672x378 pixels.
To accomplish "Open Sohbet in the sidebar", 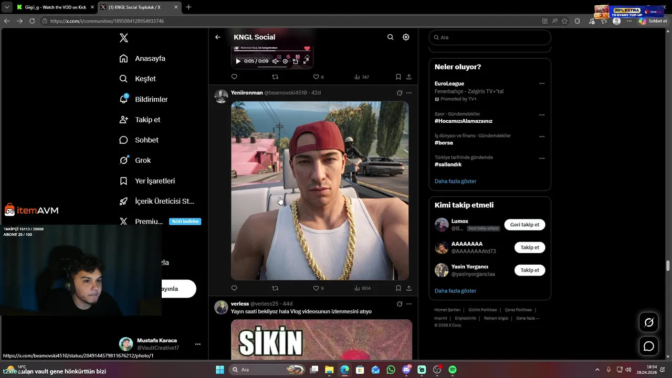I will tap(139, 140).
